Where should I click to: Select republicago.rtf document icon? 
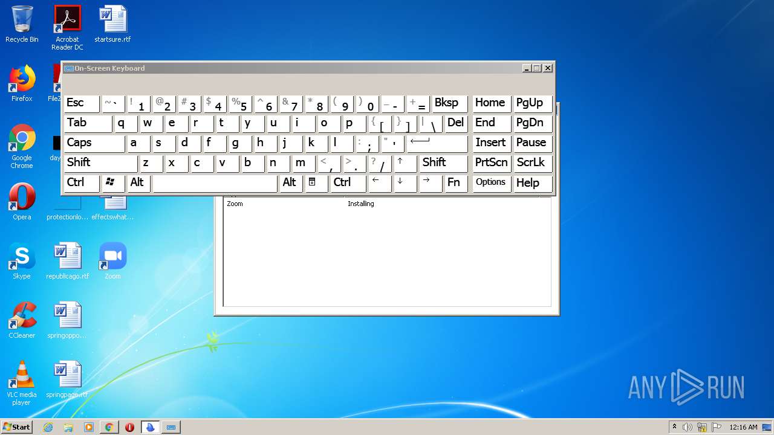point(67,261)
